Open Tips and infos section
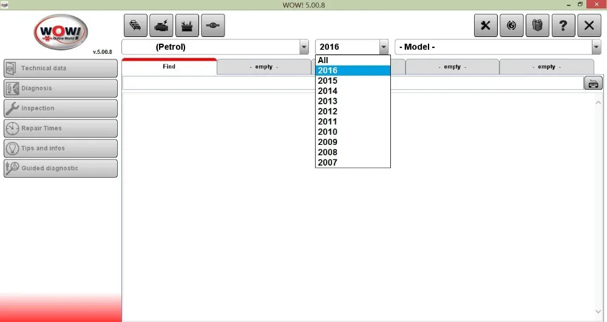607x322 pixels. pos(61,148)
